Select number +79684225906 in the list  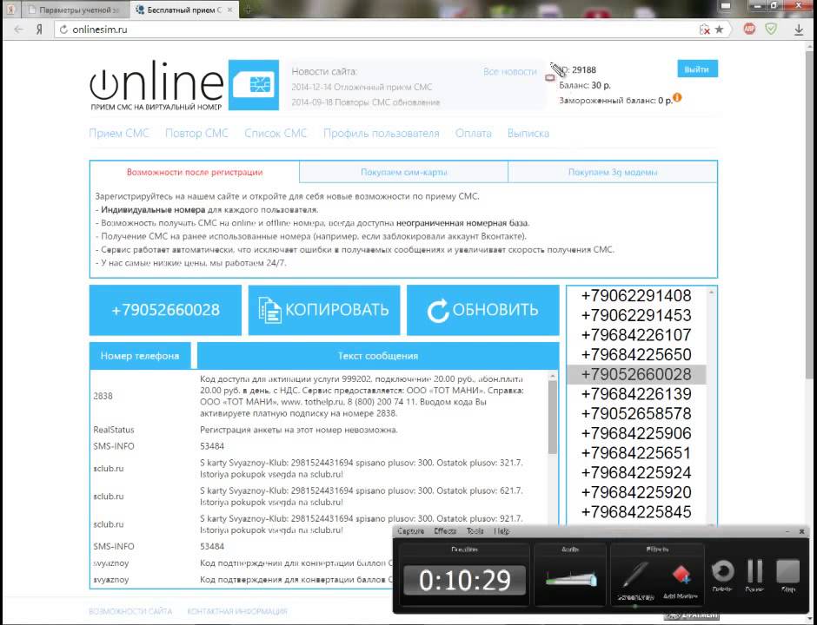coord(636,433)
